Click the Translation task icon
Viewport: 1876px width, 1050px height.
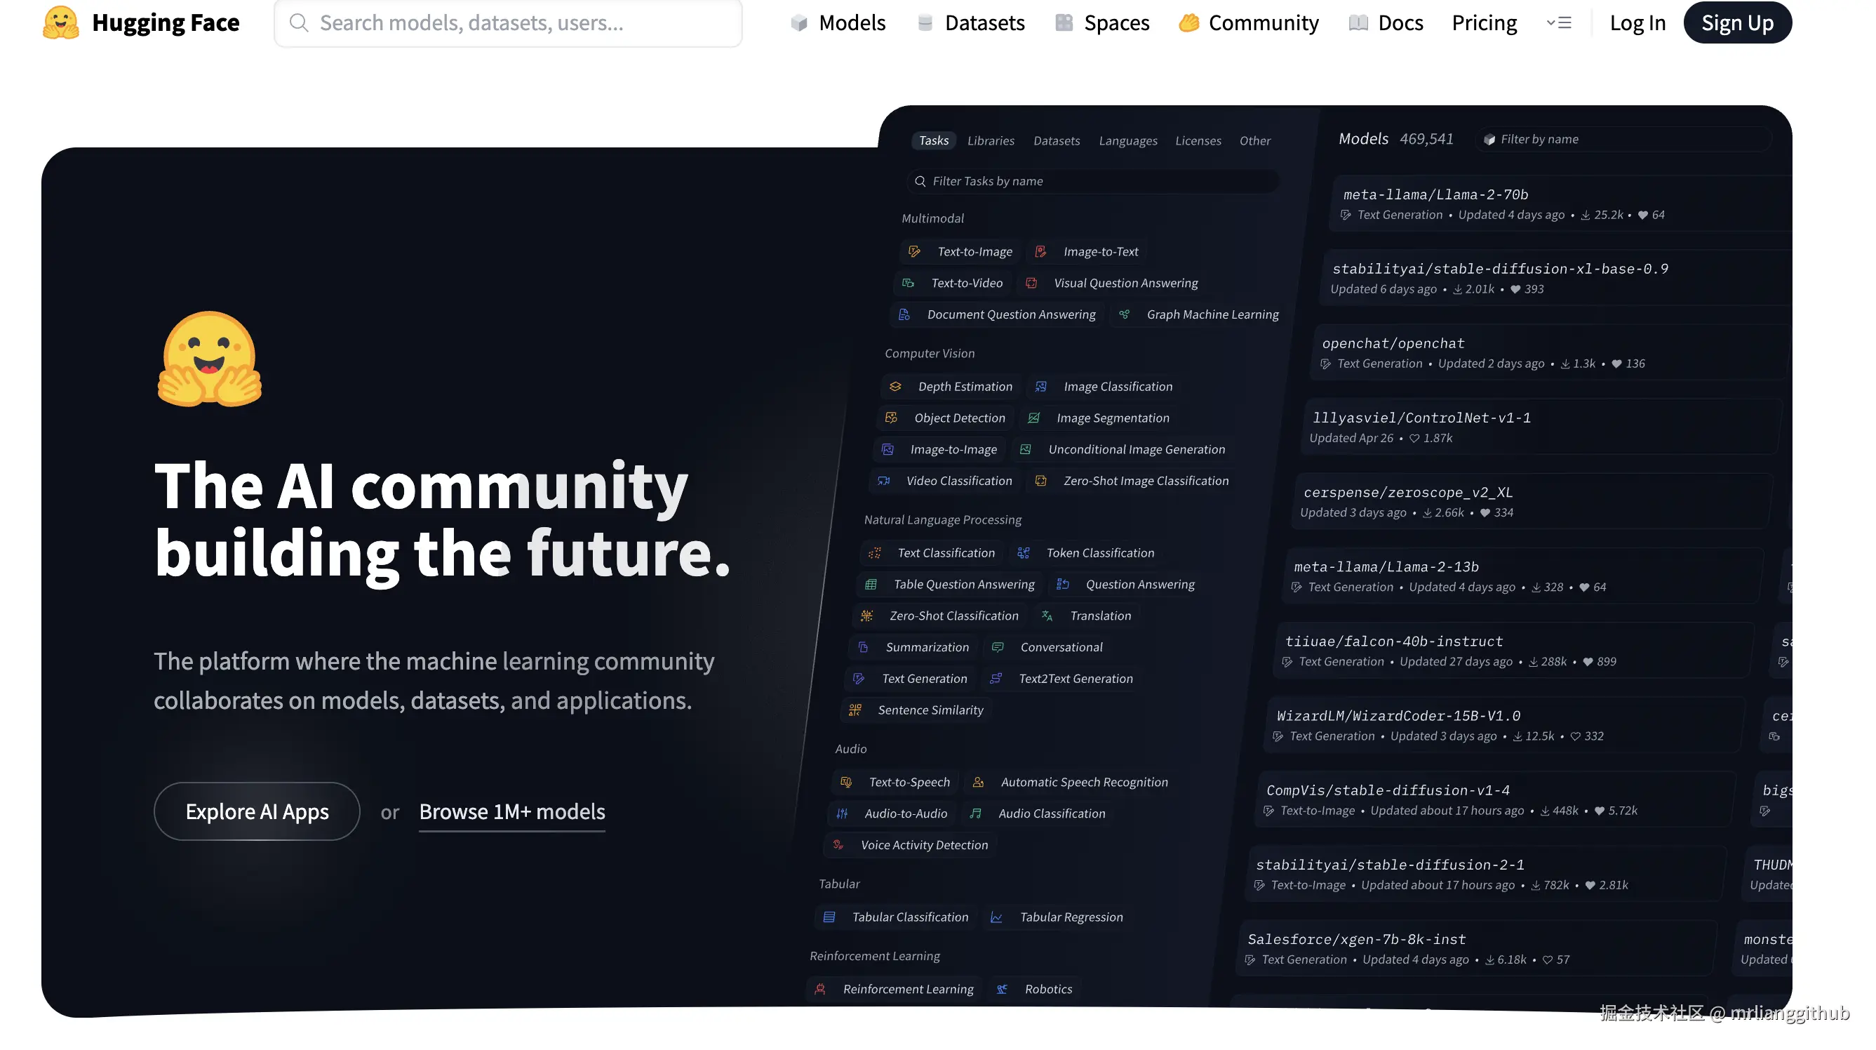tap(1047, 616)
